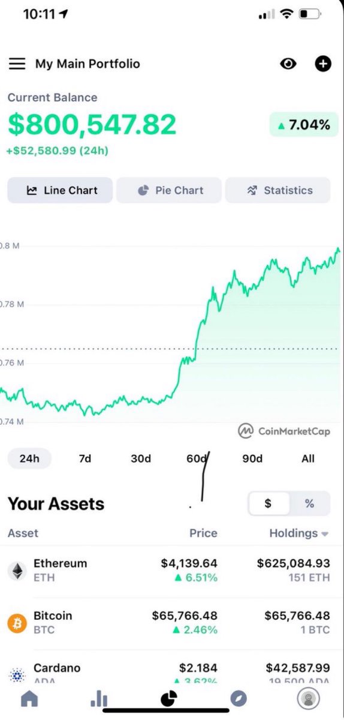
Task: Sort assets by Price column
Action: pyautogui.click(x=204, y=533)
